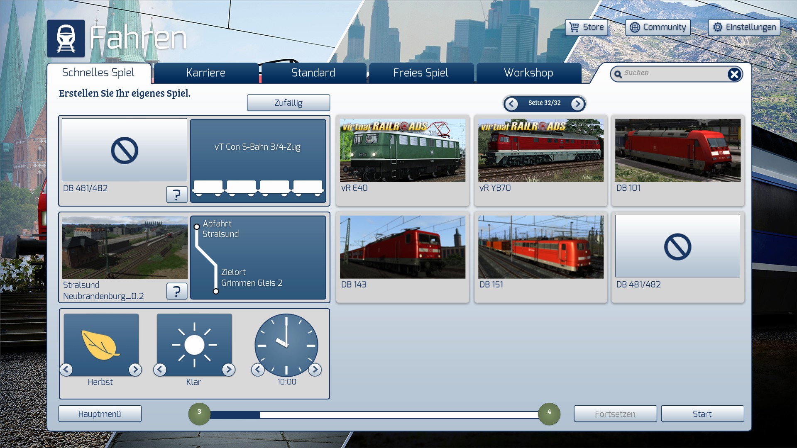Viewport: 797px width, 448px height.
Task: Select the vR E40 locomotive thumbnail
Action: tap(402, 151)
